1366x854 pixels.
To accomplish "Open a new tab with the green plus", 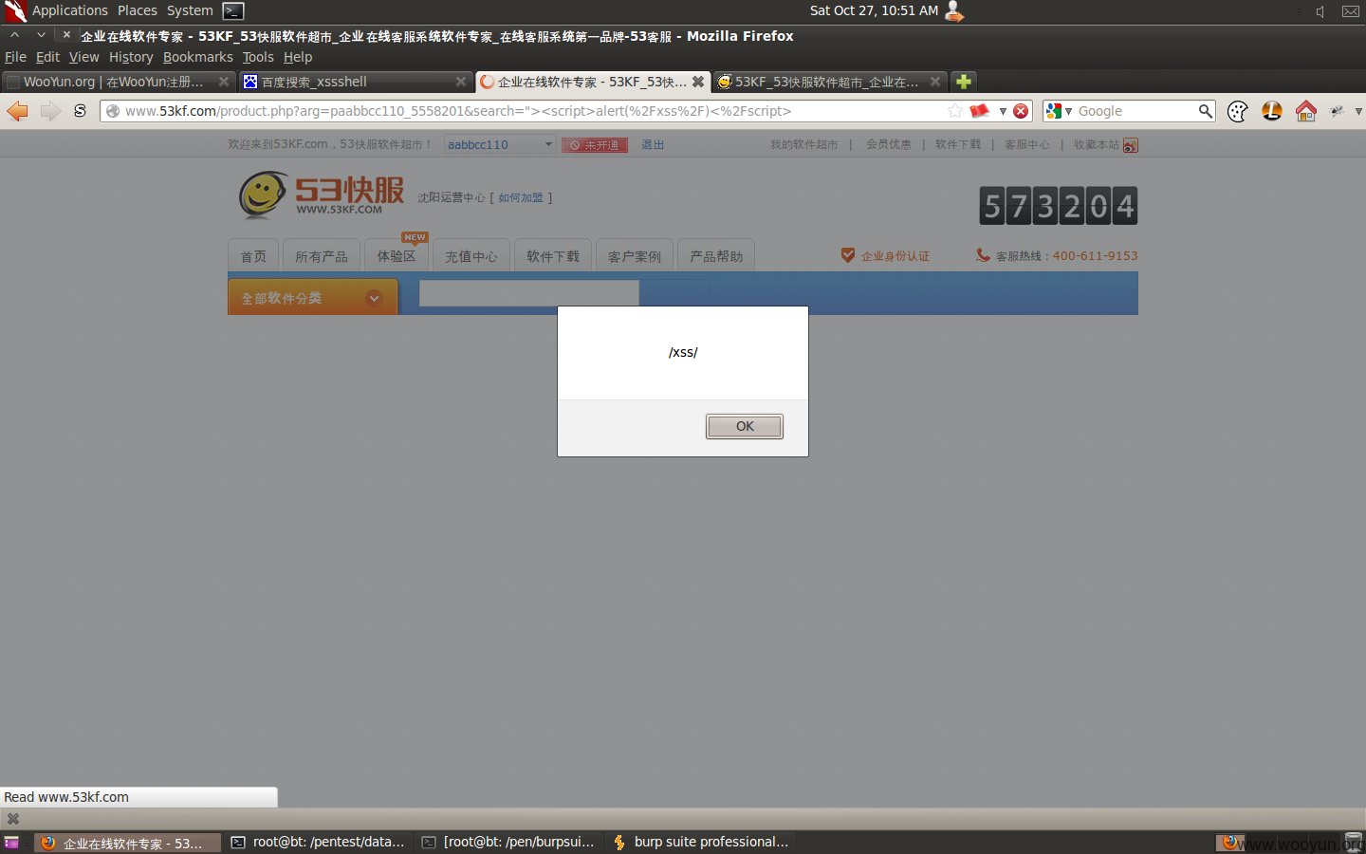I will click(x=964, y=82).
